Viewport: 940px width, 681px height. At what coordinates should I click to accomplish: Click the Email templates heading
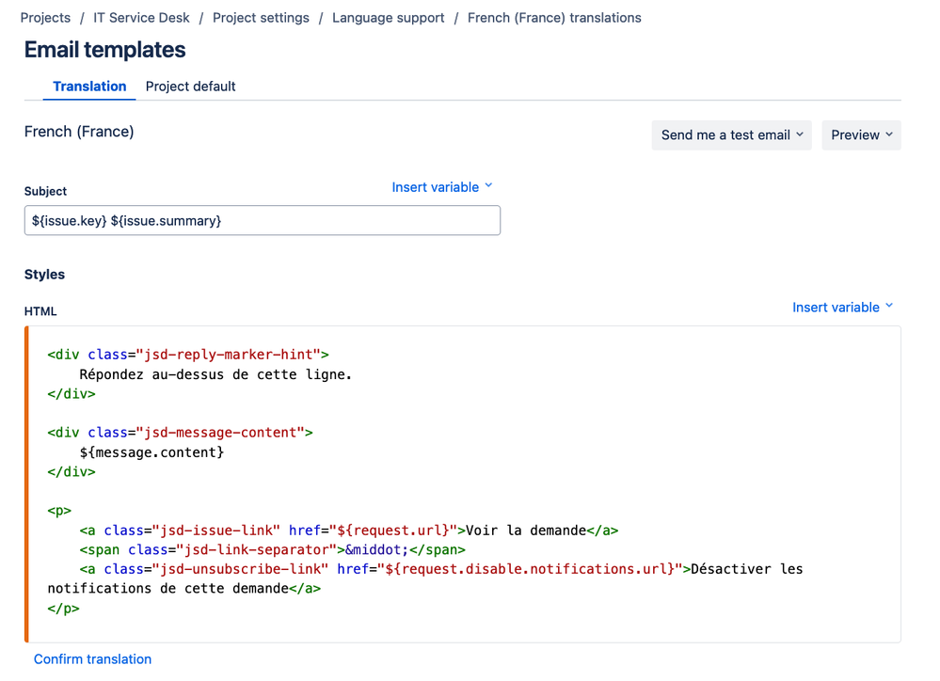104,50
